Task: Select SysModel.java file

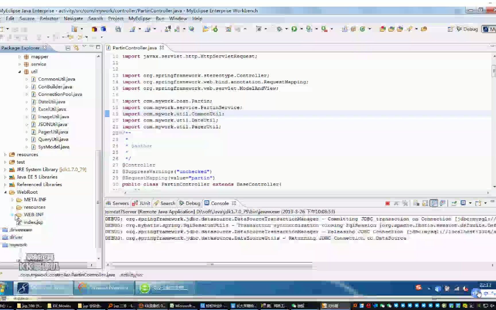Action: point(54,147)
